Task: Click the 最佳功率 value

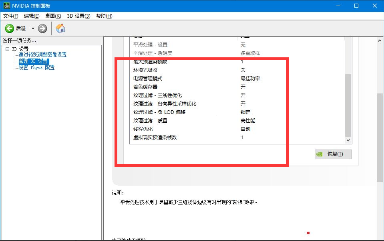Action: pyautogui.click(x=250, y=79)
